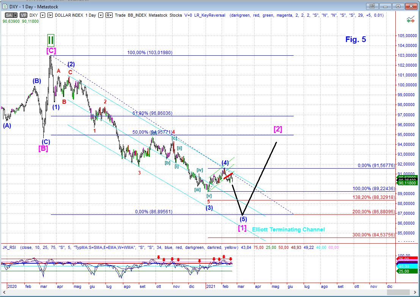Click the JK_RSI indicator label
Viewport: 420px width, 297px height.
pyautogui.click(x=10, y=247)
